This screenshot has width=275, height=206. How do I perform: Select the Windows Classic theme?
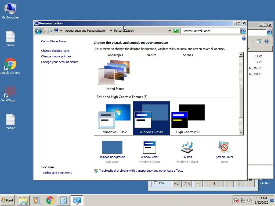click(x=151, y=118)
